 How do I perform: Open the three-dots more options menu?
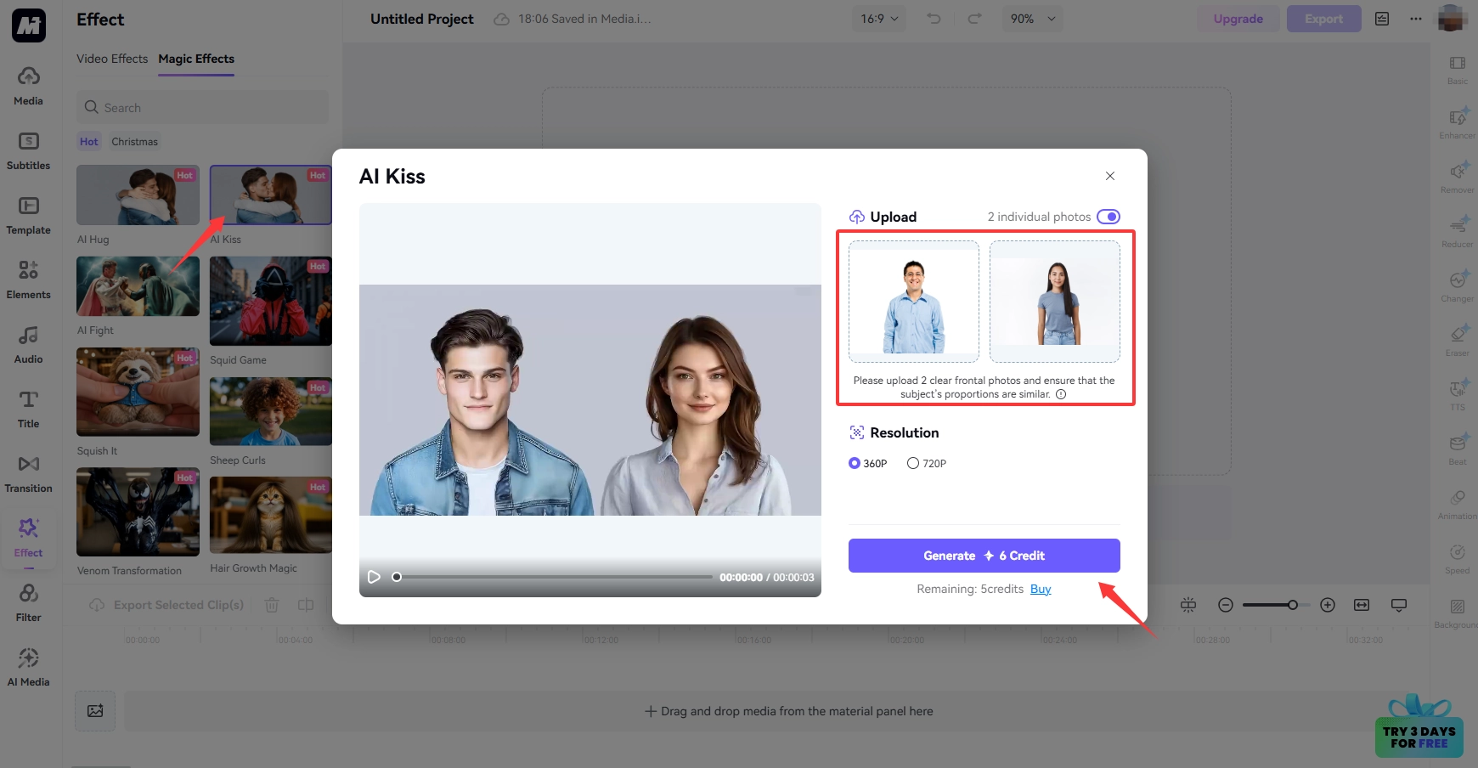point(1415,19)
